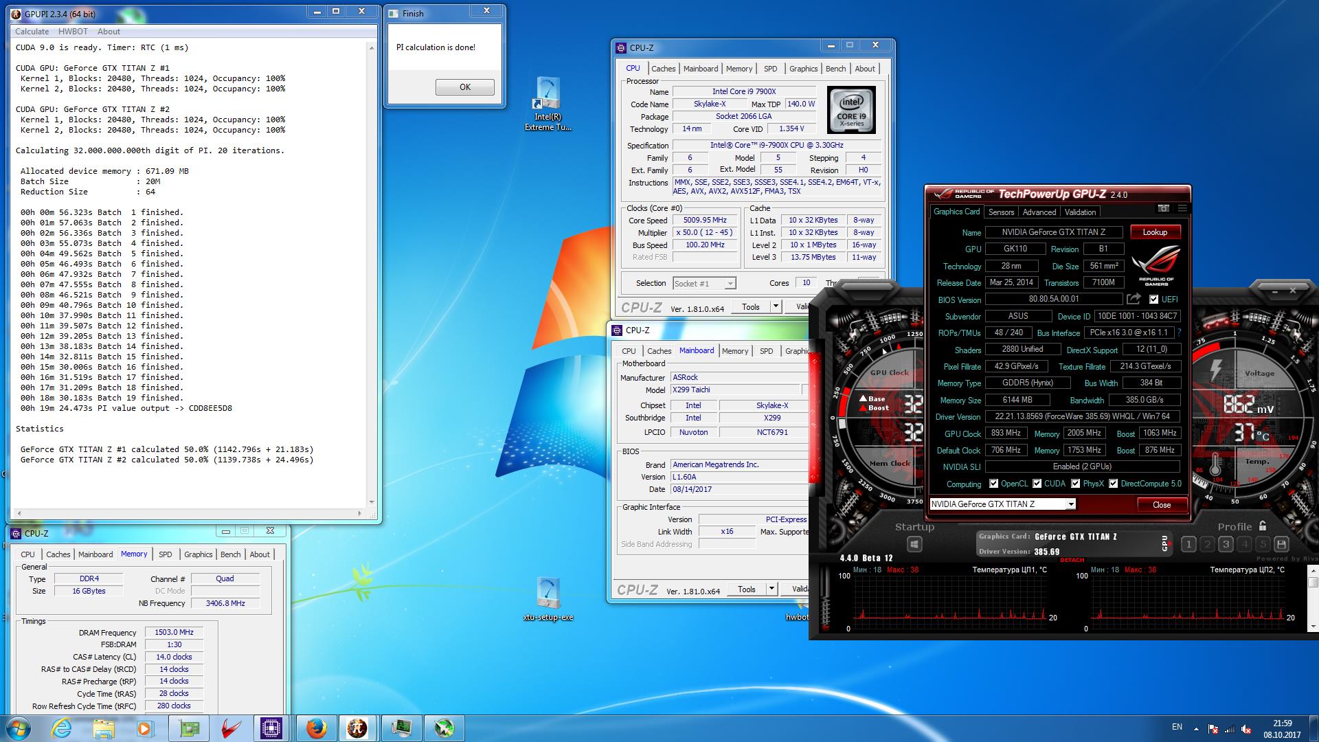Click OK in the Finish dialog
Screen dimensions: 1319x742
click(465, 87)
